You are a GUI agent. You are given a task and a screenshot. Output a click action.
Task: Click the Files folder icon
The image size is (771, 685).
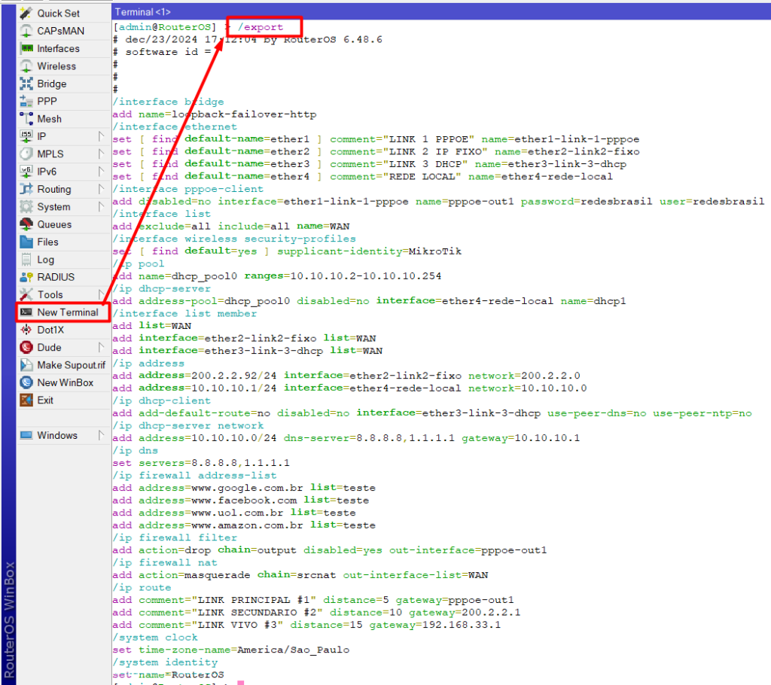click(x=26, y=242)
